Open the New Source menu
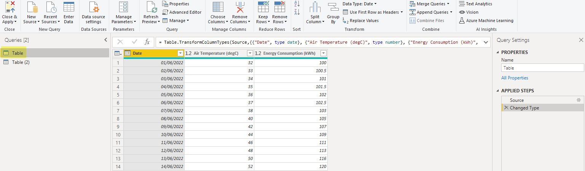 (x=31, y=13)
